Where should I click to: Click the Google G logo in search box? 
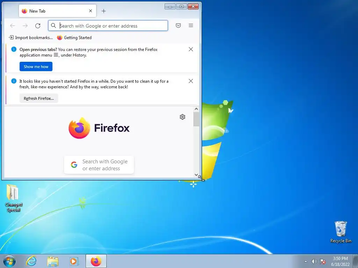tap(74, 165)
